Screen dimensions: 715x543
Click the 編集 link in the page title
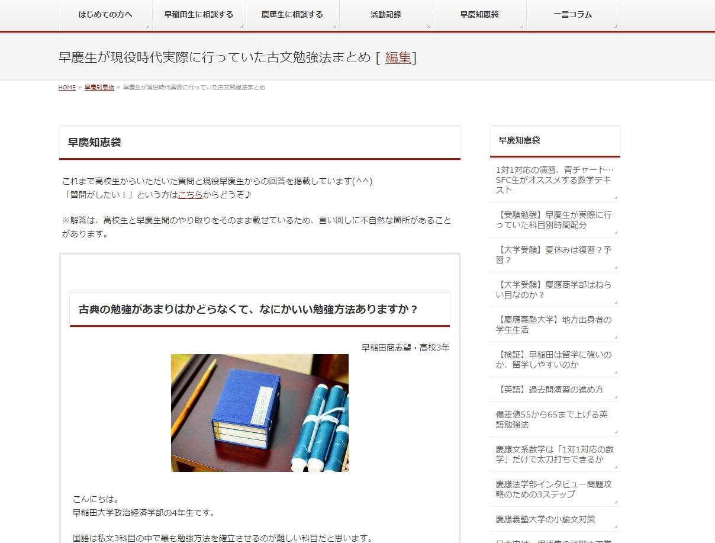[398, 57]
